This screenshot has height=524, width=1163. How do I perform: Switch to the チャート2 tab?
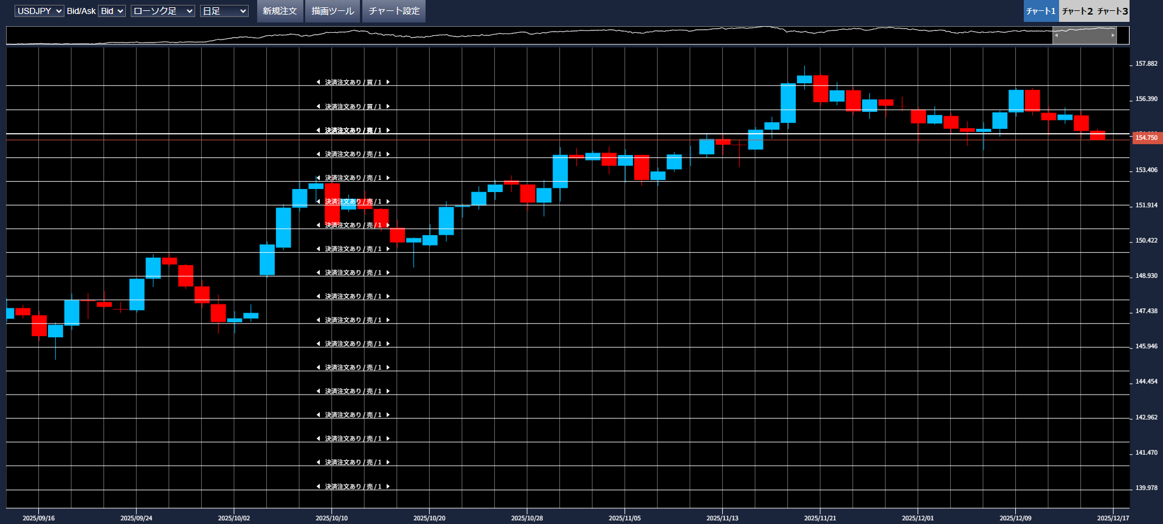click(1077, 11)
